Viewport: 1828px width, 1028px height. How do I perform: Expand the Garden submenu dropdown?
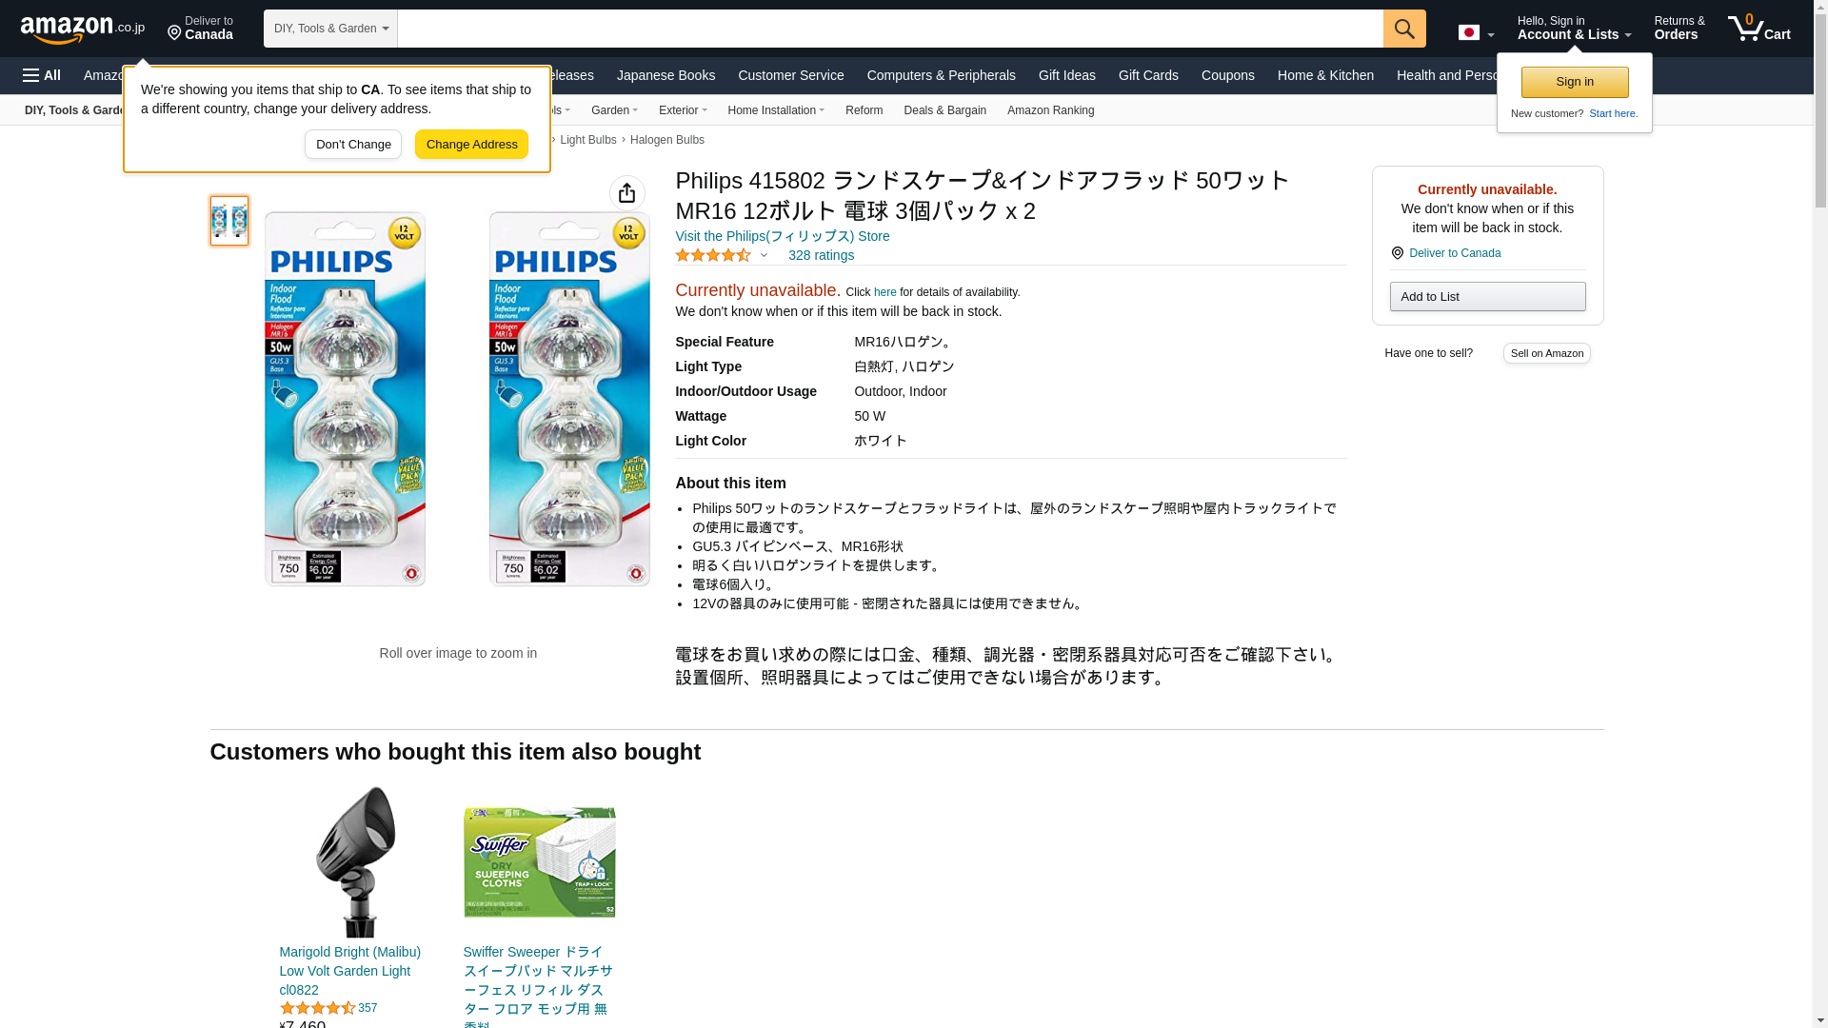pyautogui.click(x=614, y=110)
